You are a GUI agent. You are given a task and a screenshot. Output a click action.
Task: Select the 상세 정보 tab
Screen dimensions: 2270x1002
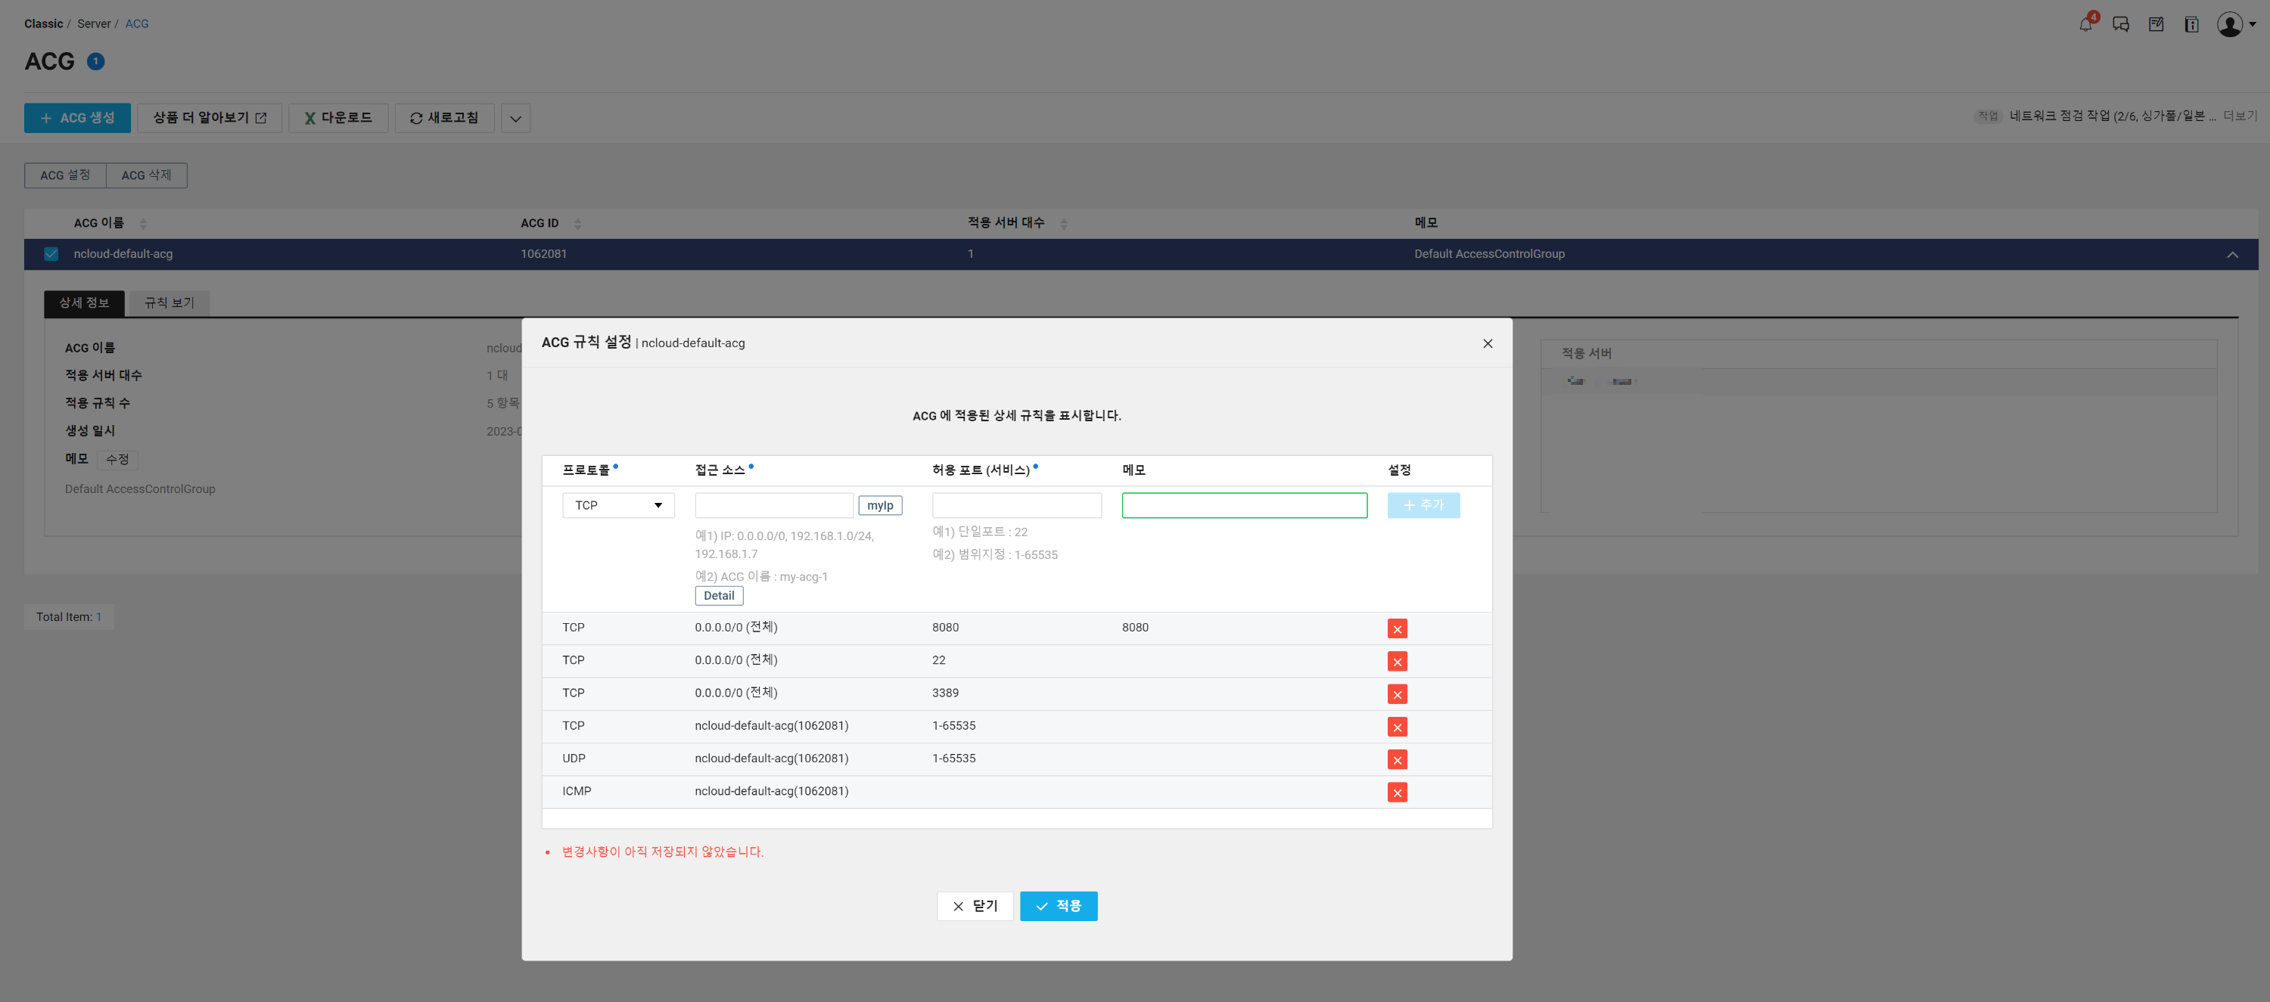tap(84, 302)
